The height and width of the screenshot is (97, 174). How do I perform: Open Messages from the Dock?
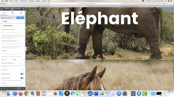tap(73, 93)
